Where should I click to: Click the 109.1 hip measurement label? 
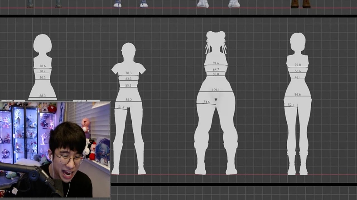[x=216, y=90]
